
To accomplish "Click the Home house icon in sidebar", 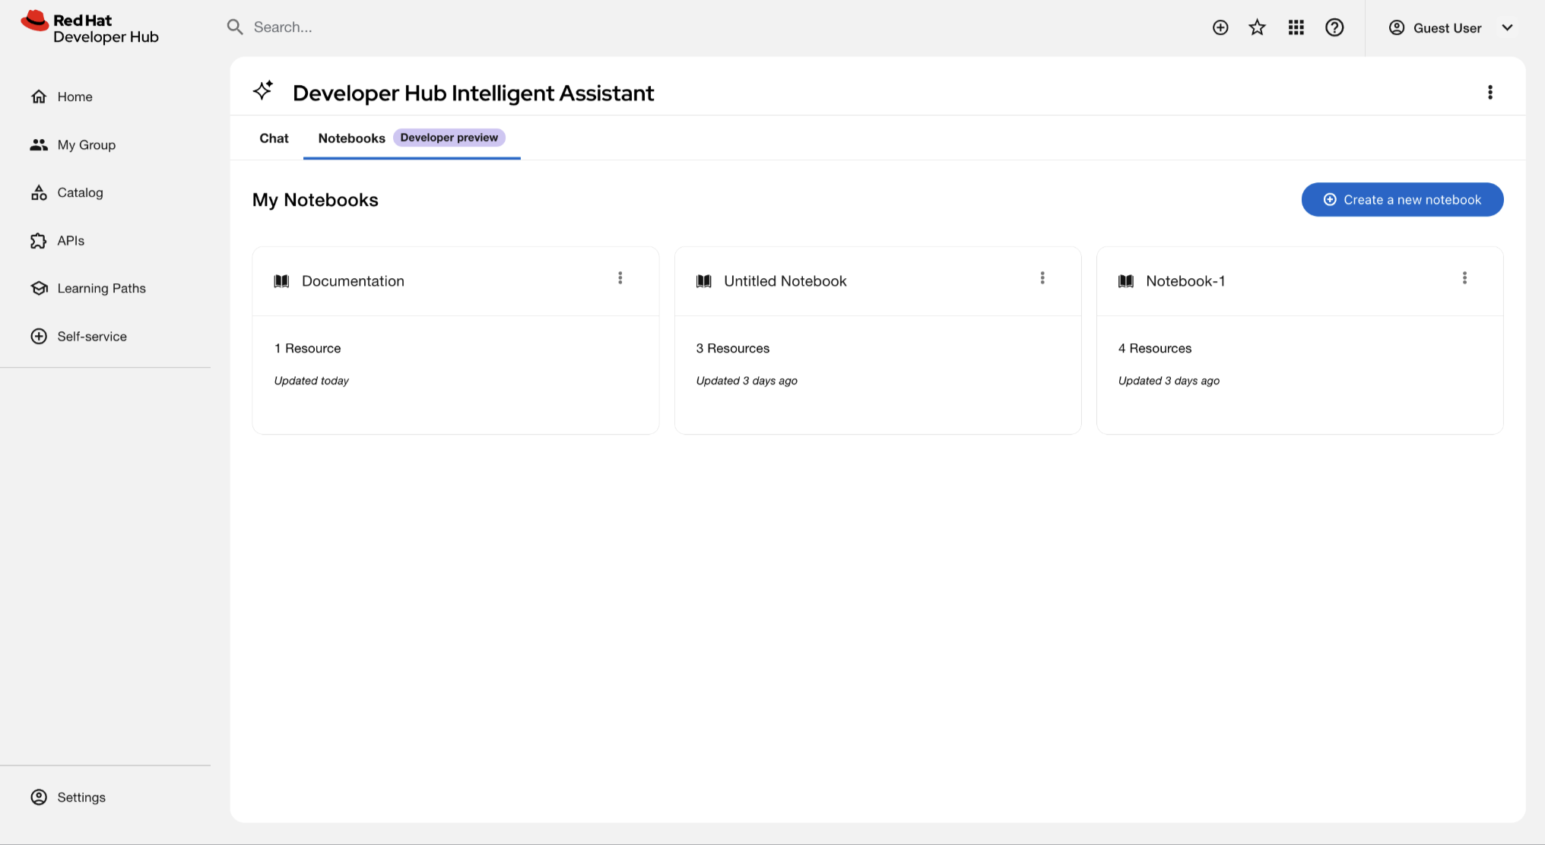I will click(39, 97).
